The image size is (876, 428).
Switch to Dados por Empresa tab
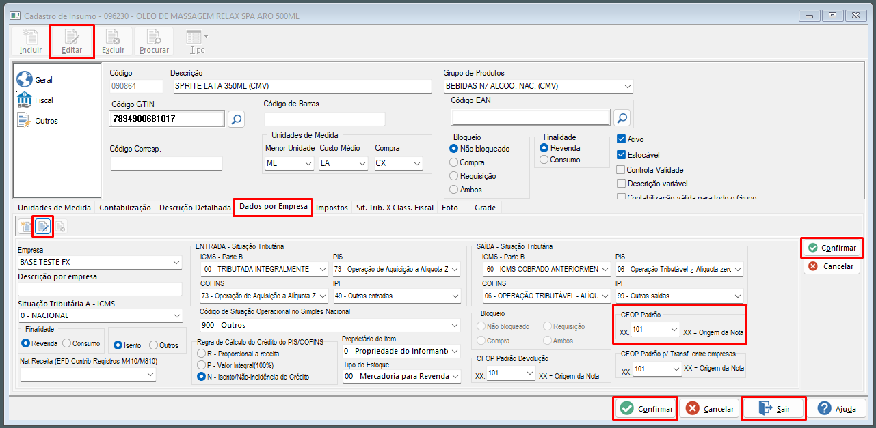coord(274,207)
